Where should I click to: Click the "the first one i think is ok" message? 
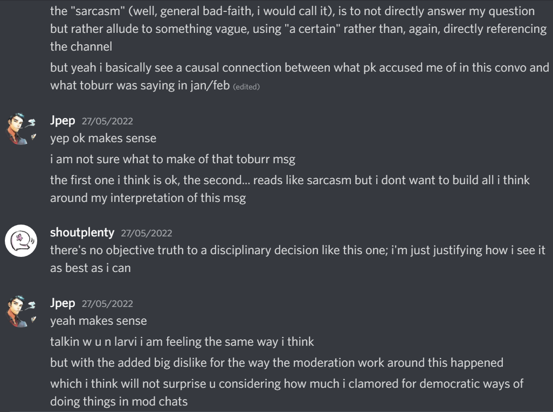(289, 180)
